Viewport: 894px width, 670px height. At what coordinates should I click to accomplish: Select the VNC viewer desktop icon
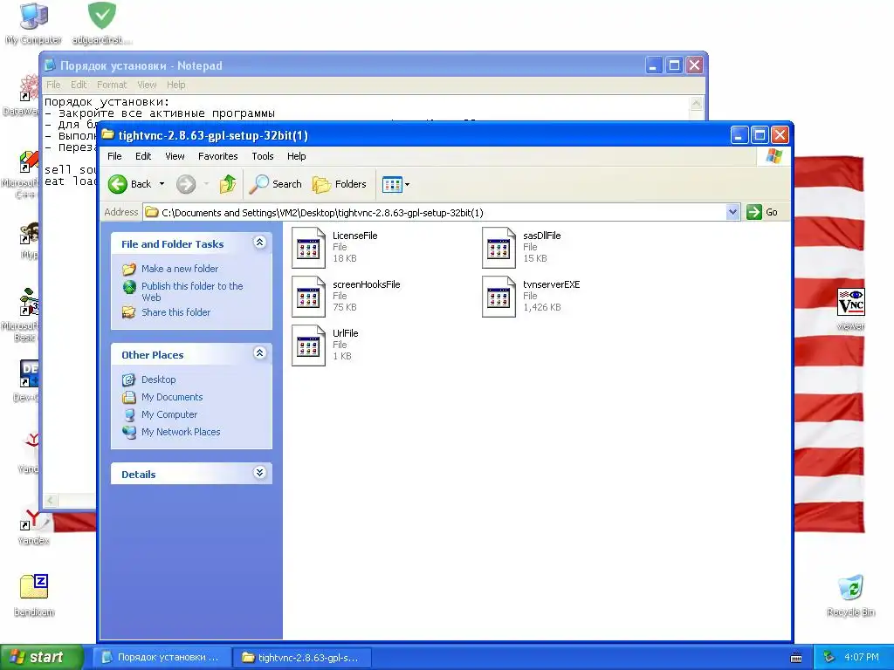click(850, 310)
